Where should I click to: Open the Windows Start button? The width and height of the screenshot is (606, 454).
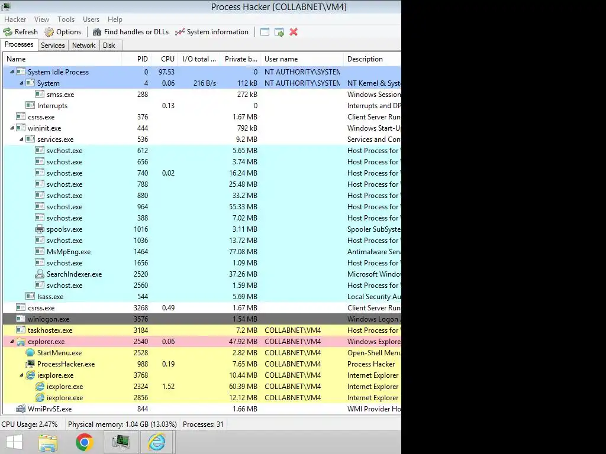(14, 442)
